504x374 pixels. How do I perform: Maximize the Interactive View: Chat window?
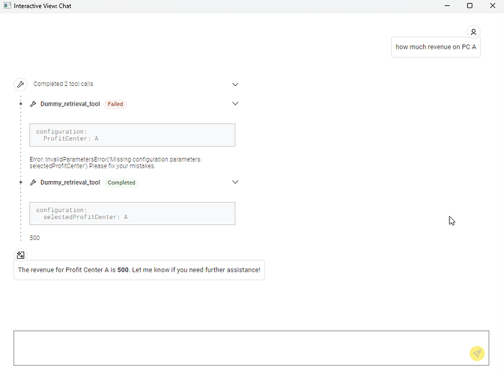tap(470, 6)
